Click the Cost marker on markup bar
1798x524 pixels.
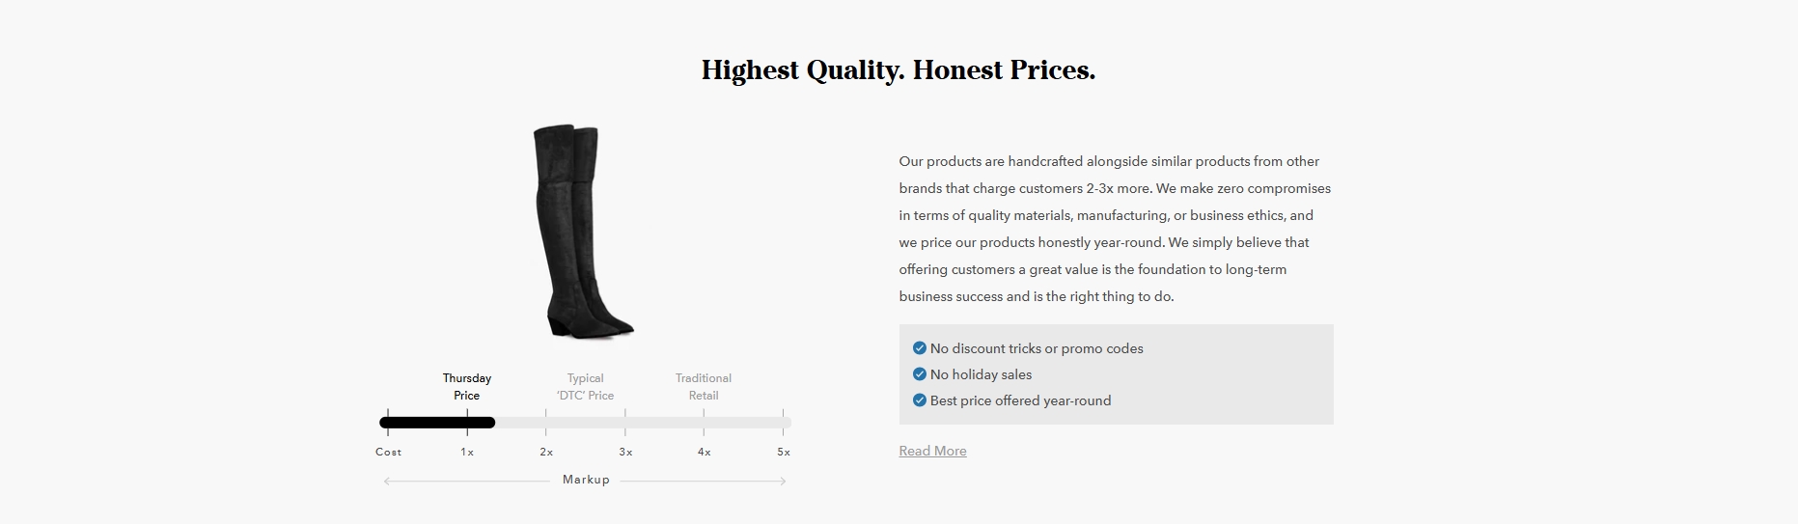click(x=388, y=422)
